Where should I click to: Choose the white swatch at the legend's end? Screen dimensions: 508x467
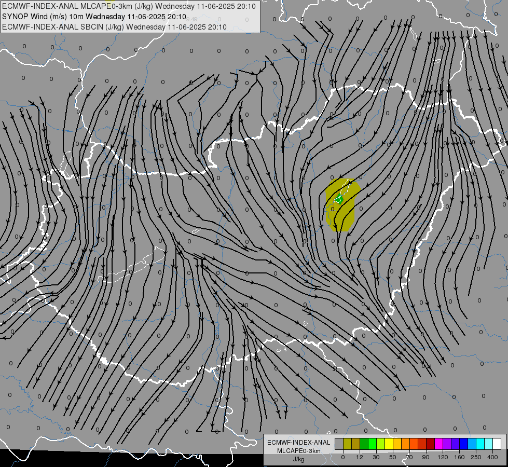(x=497, y=444)
